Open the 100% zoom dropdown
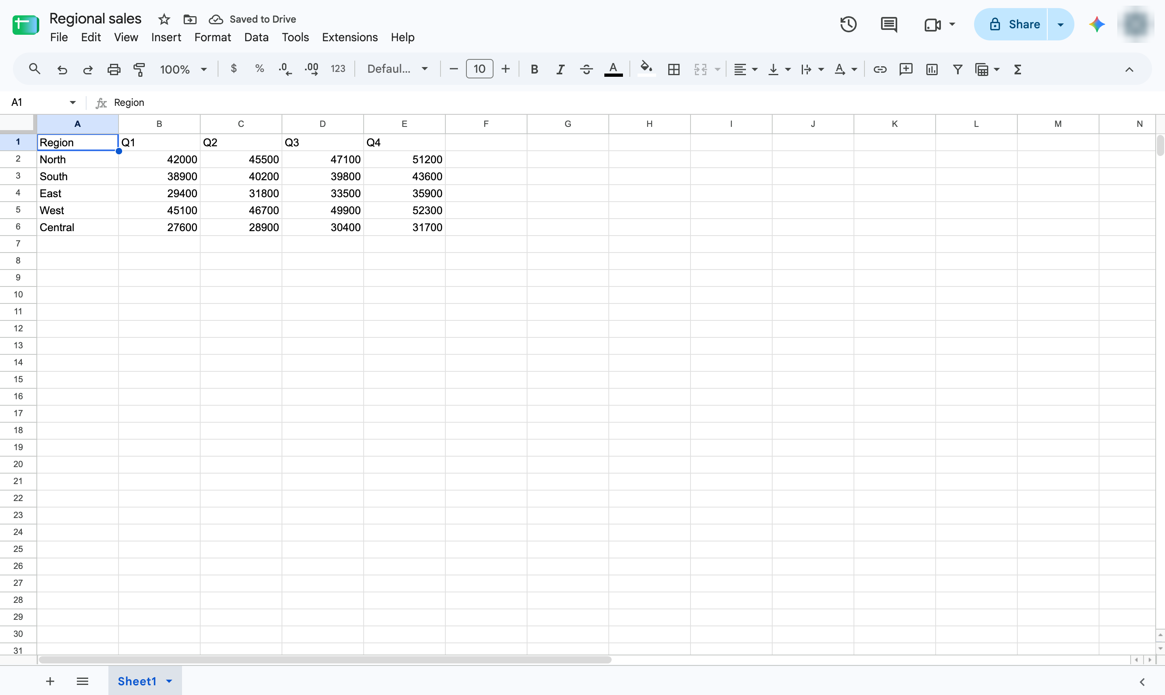The image size is (1165, 695). coord(183,69)
